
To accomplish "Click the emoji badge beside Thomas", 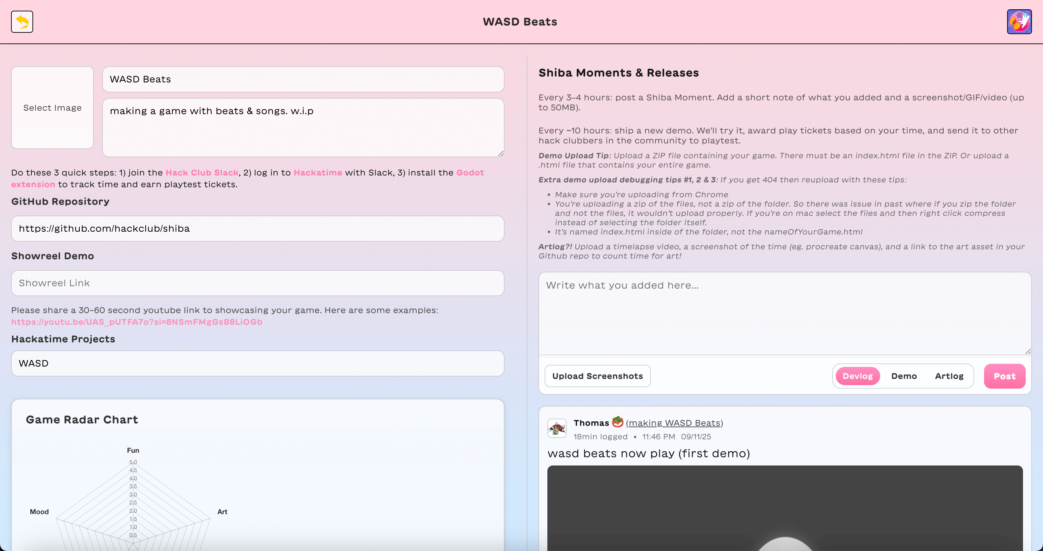I will click(617, 422).
